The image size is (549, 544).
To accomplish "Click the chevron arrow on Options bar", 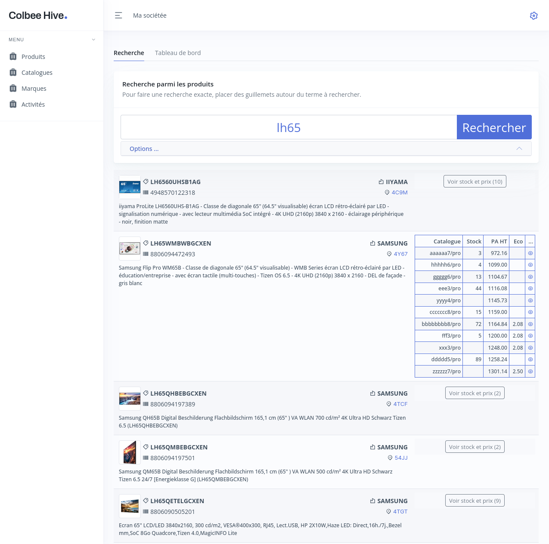I will pos(519,148).
